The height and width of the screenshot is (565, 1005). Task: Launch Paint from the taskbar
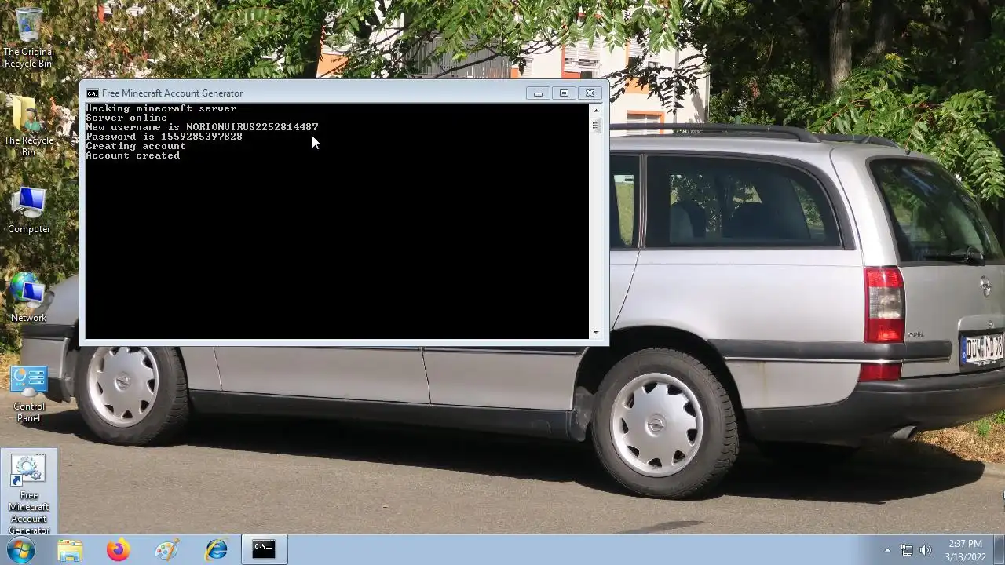tap(167, 550)
